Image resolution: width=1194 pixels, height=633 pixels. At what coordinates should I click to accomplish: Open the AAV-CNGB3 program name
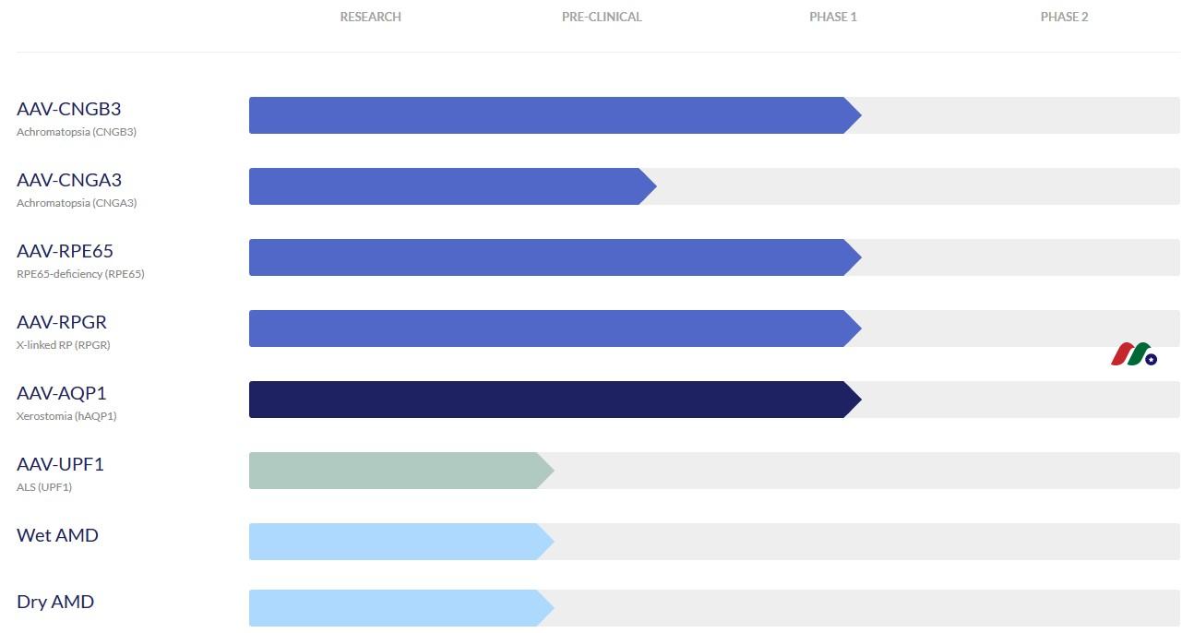69,109
